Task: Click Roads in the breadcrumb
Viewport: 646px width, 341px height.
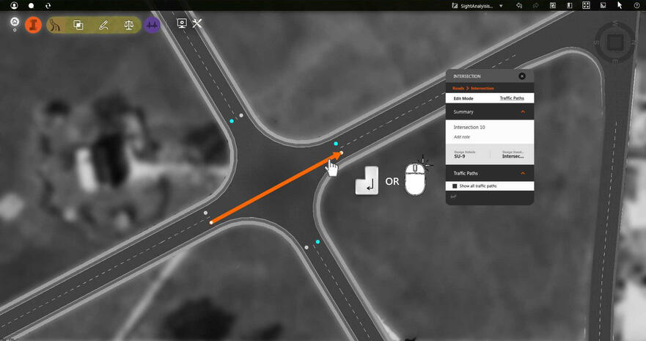Action: (x=458, y=88)
